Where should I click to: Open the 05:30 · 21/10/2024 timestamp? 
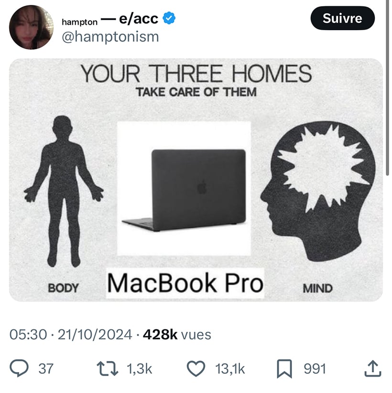tap(71, 334)
